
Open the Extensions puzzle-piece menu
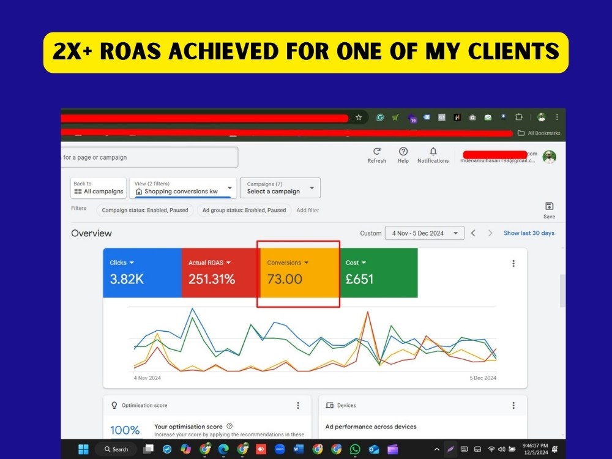pyautogui.click(x=519, y=117)
